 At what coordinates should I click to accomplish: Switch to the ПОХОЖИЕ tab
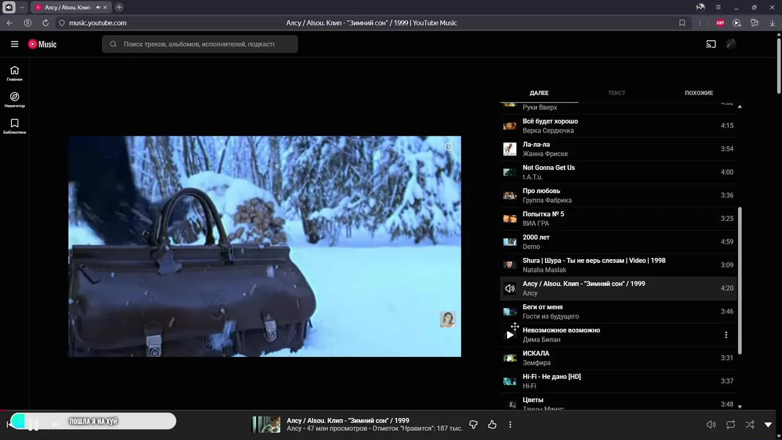click(699, 93)
